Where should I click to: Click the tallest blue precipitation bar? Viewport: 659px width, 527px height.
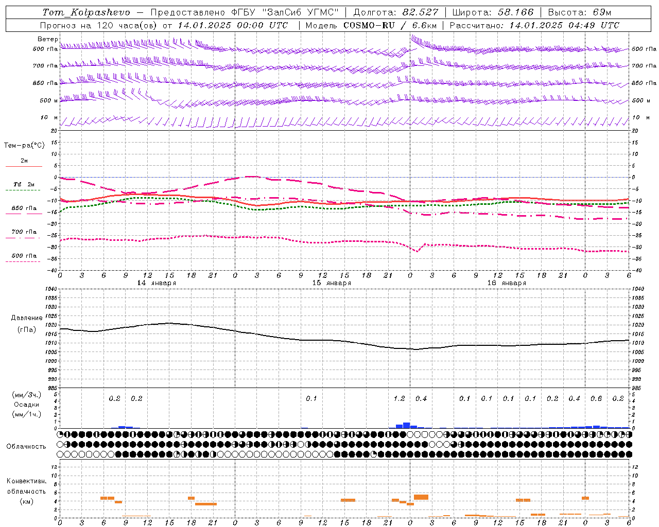tap(407, 425)
